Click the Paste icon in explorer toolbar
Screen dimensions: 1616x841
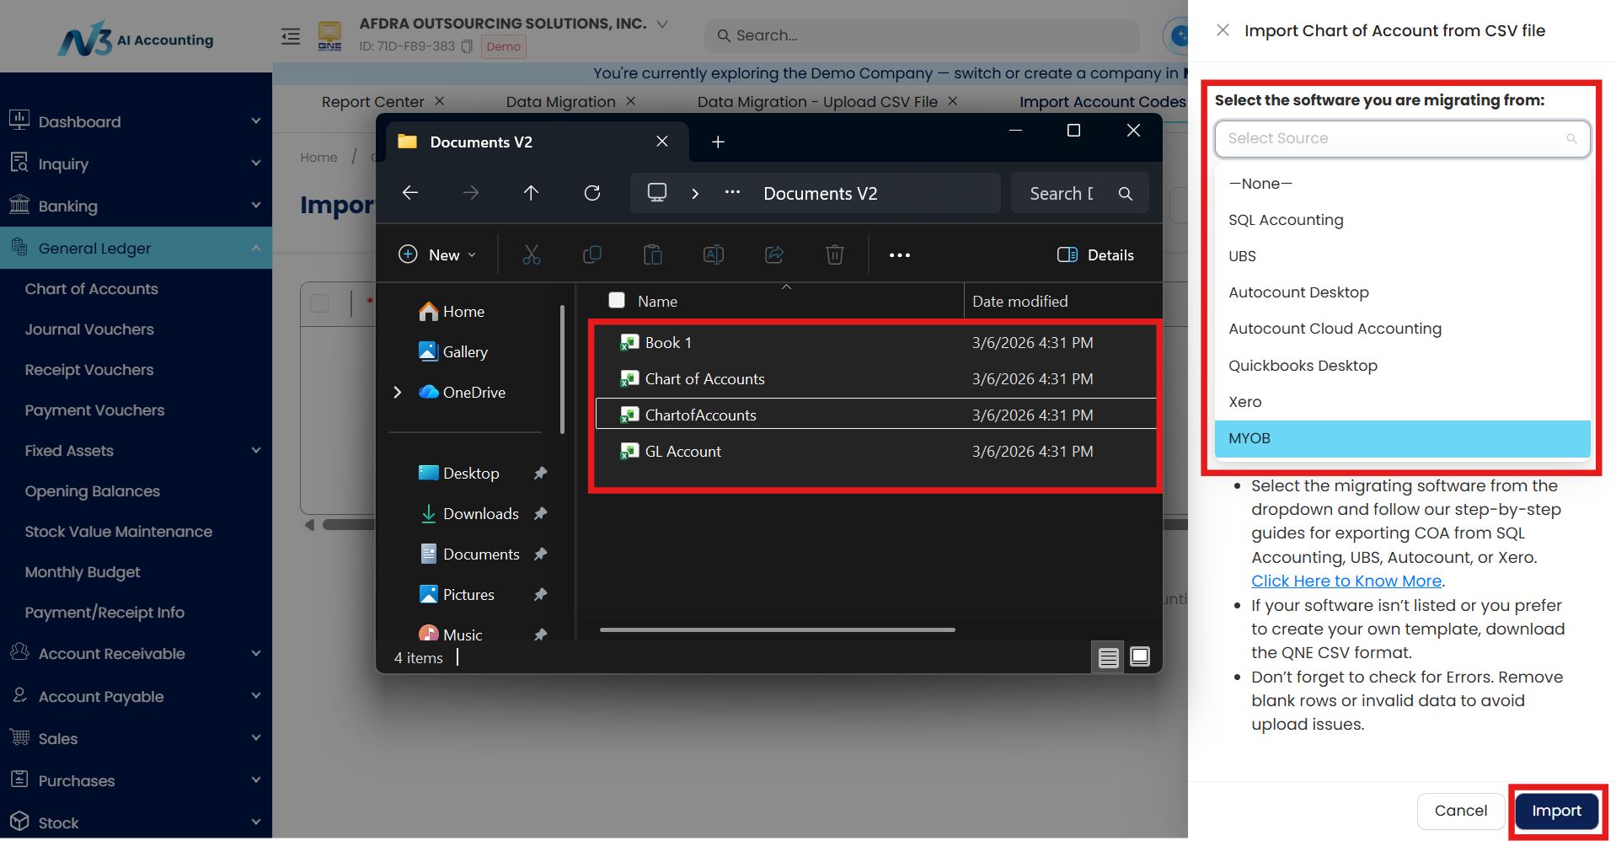coord(653,254)
